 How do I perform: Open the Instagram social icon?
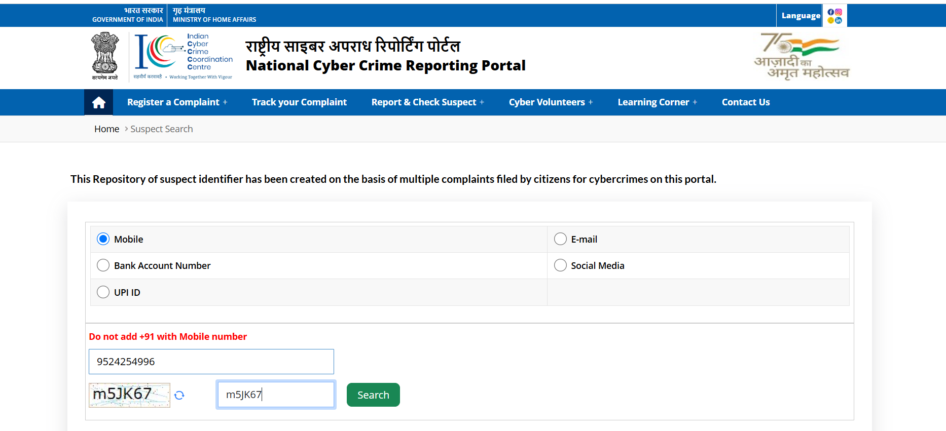pyautogui.click(x=839, y=12)
